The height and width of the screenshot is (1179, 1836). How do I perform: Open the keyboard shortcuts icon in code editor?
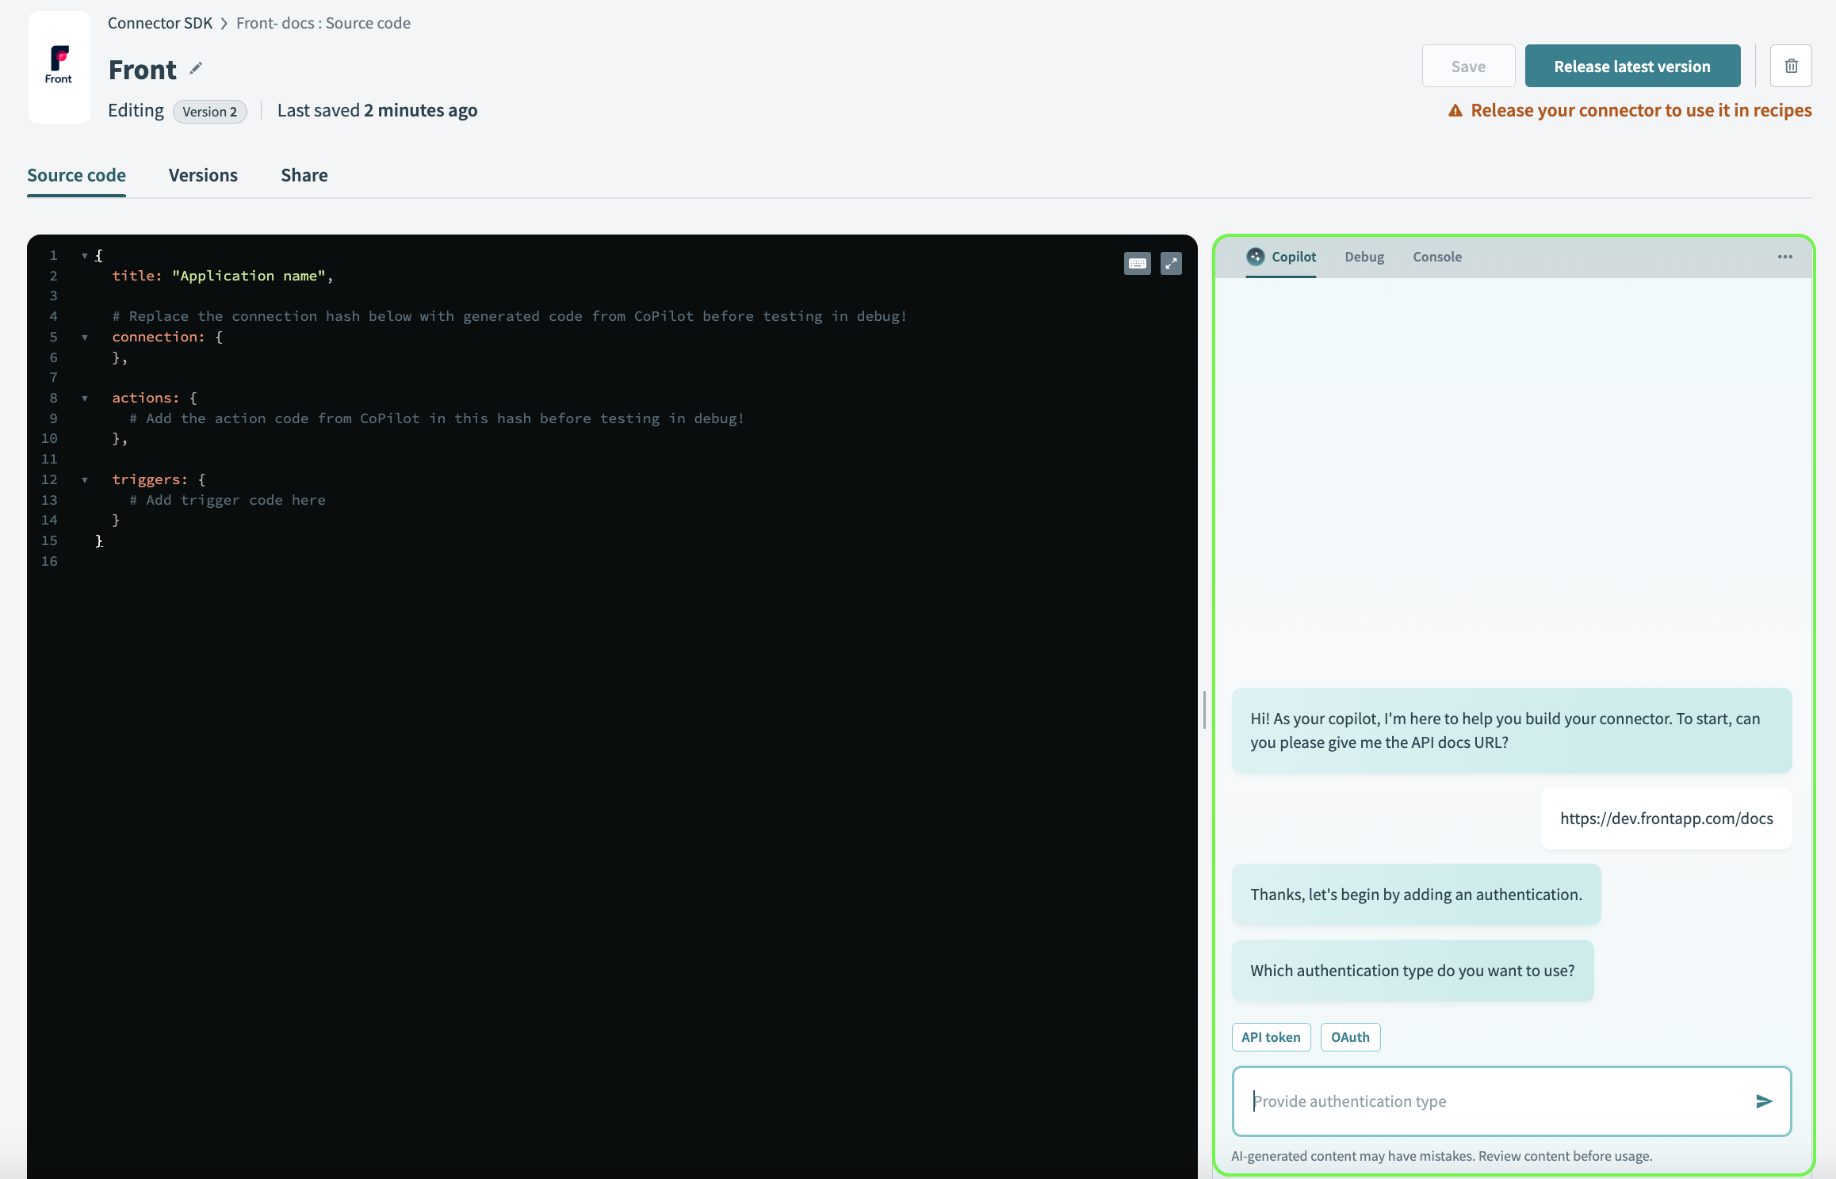[x=1138, y=263]
